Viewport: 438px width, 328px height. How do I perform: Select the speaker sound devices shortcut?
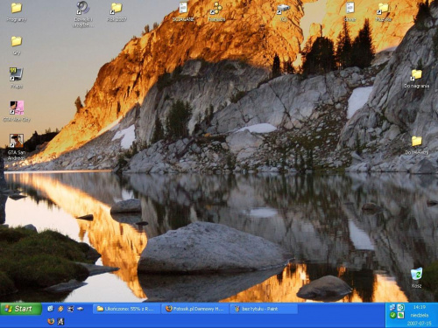coord(83,14)
